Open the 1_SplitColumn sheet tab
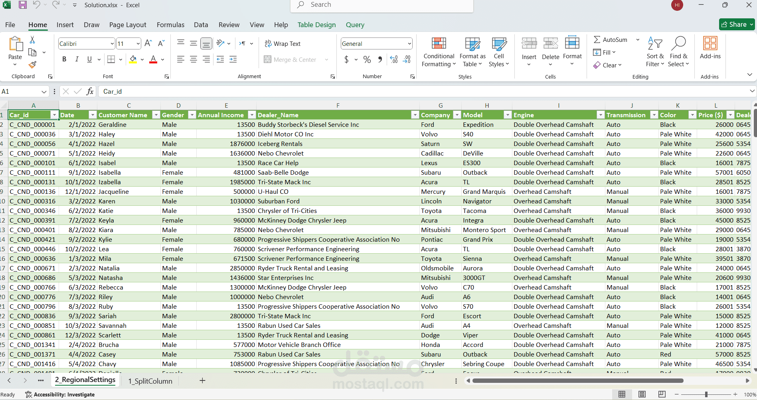The height and width of the screenshot is (400, 757). (150, 381)
